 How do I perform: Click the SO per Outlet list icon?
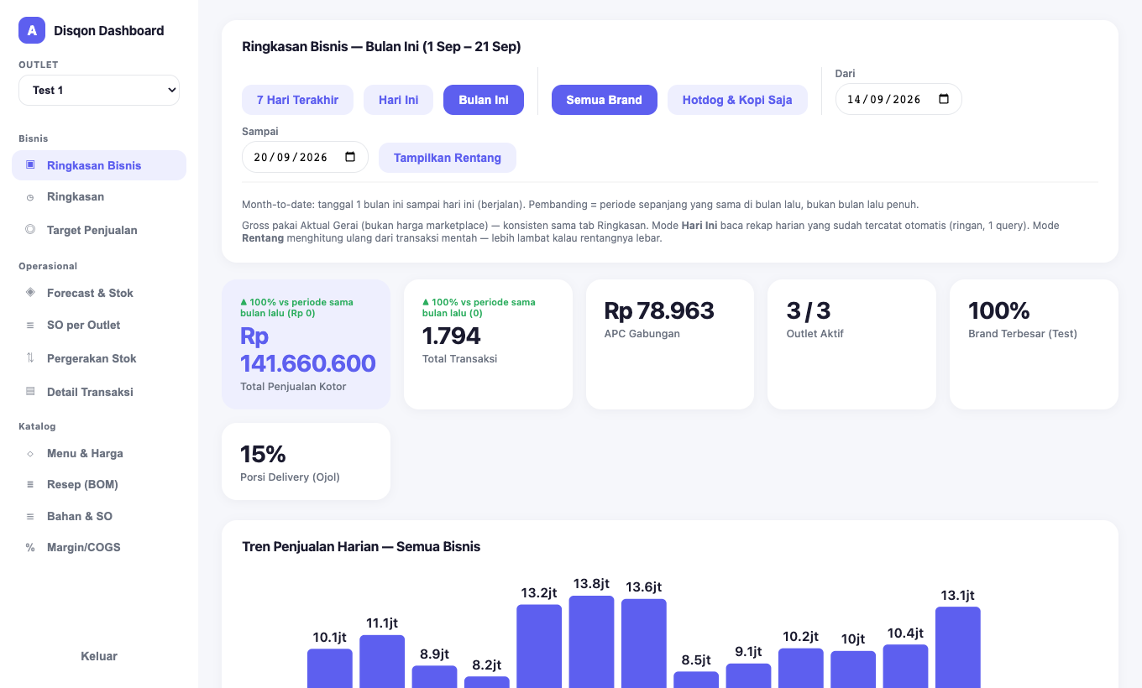(30, 325)
